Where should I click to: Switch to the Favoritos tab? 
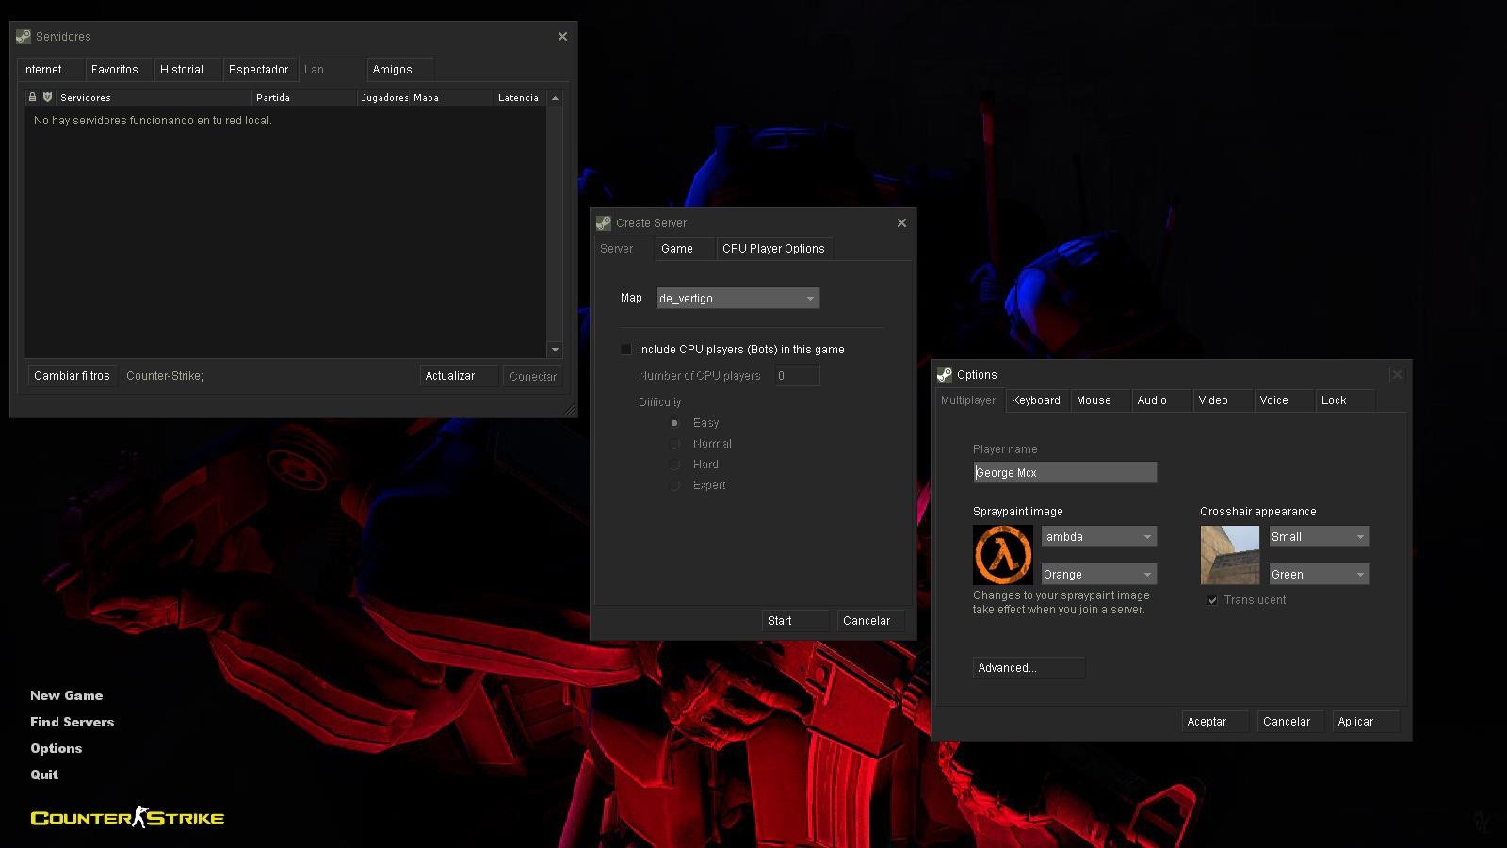point(119,70)
